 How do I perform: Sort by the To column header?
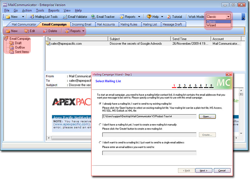pos(77,39)
